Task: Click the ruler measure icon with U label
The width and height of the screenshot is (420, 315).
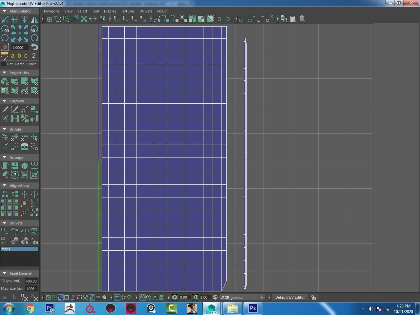Action: (5, 55)
